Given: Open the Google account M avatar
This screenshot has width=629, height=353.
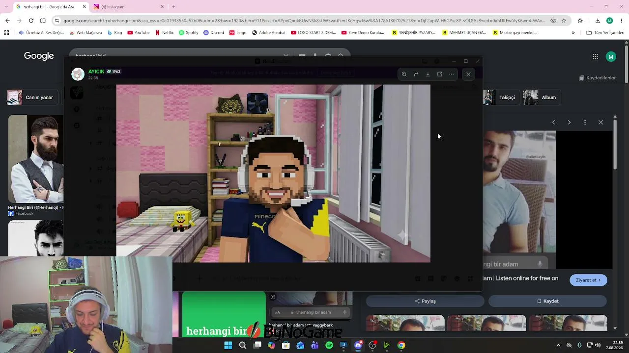Looking at the screenshot, I should tap(611, 56).
